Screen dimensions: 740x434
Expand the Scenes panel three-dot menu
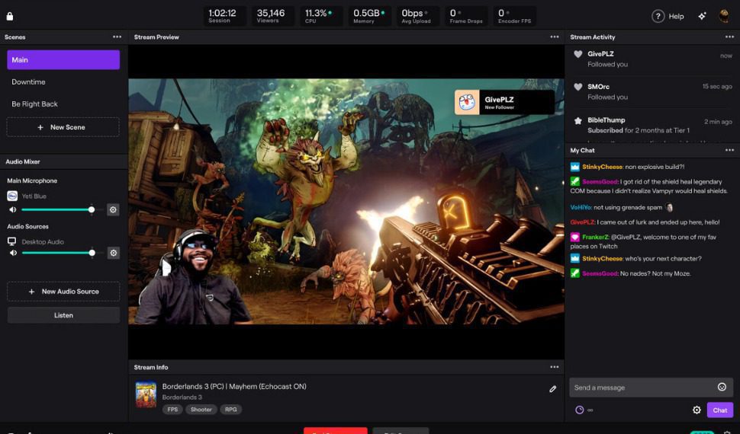click(x=117, y=37)
